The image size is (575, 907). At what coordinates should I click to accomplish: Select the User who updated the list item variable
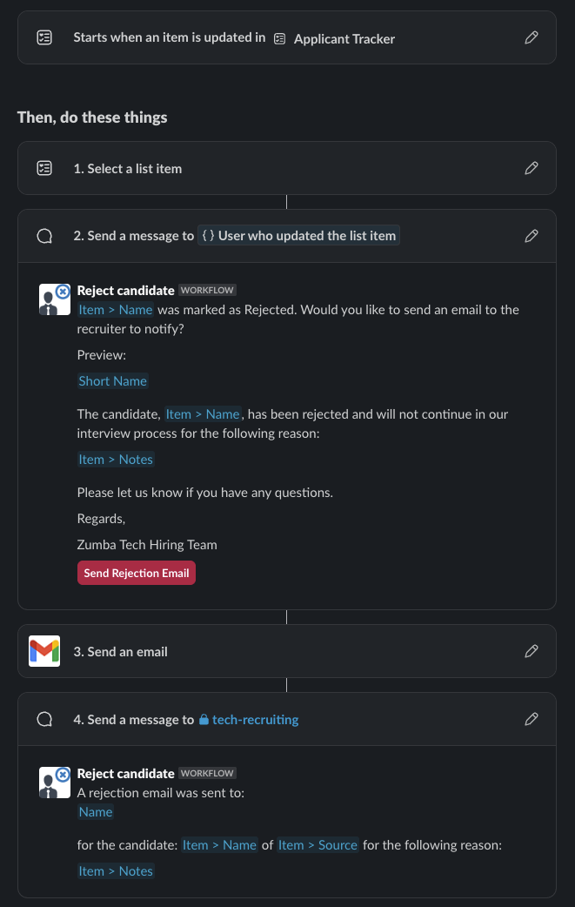(298, 235)
